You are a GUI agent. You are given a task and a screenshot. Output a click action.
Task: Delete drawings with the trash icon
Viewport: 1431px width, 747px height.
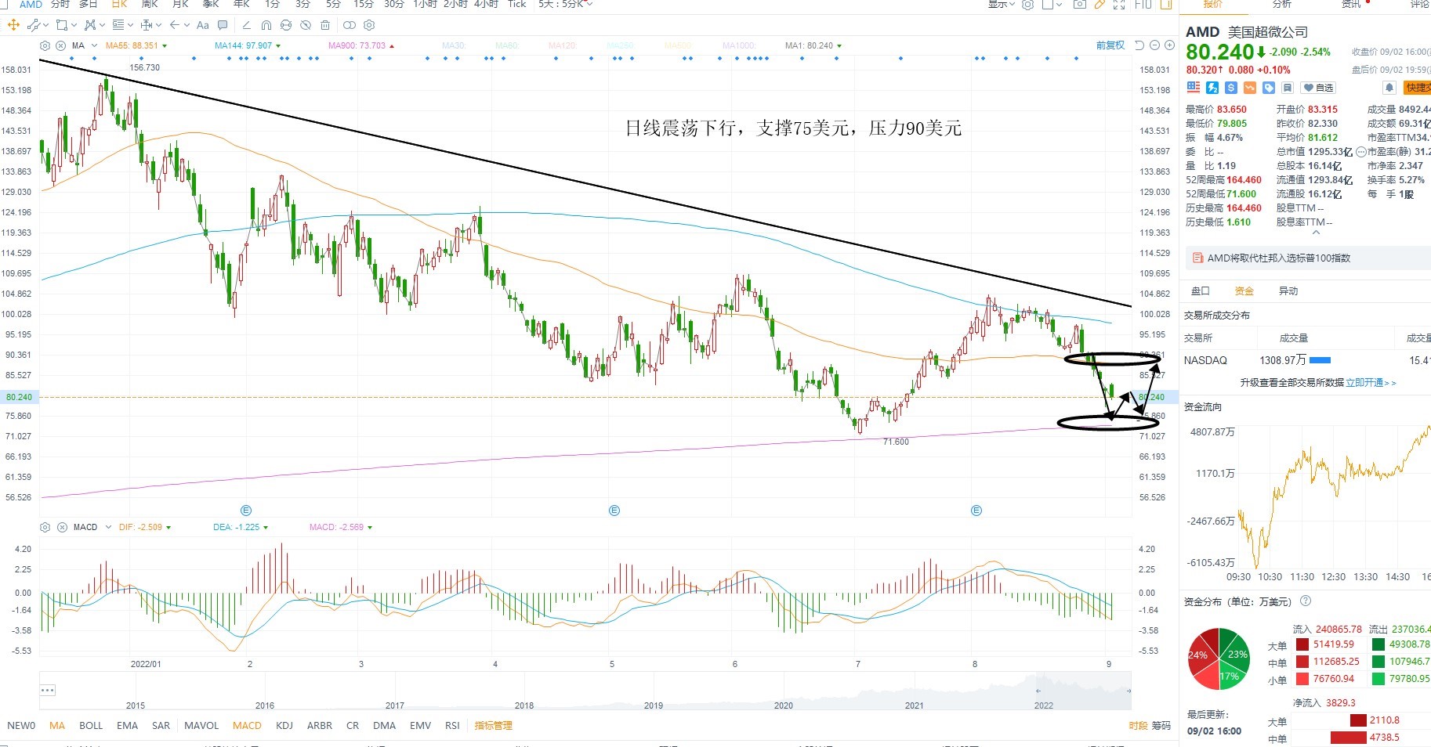pos(325,25)
